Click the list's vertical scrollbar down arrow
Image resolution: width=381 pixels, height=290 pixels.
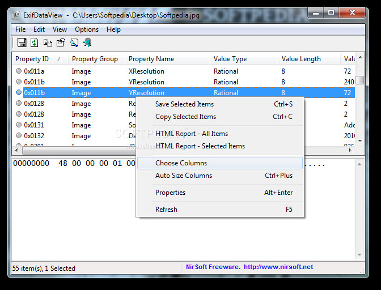[360, 142]
